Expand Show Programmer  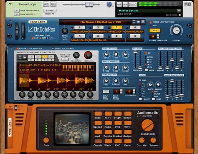point(17,10)
